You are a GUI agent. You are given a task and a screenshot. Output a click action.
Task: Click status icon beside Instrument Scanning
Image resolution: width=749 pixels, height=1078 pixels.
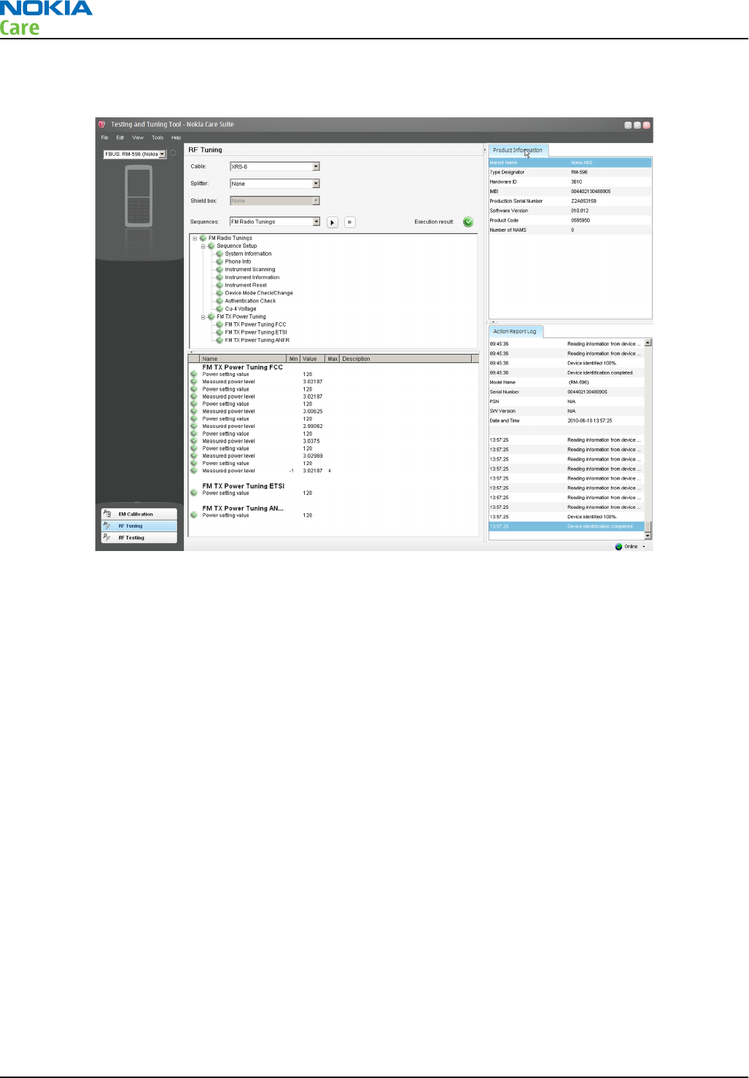(220, 270)
